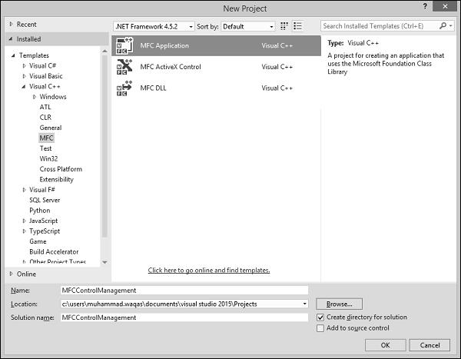Click the MFC Application template icon
Screen dimensions: 461x359
[x=124, y=45]
